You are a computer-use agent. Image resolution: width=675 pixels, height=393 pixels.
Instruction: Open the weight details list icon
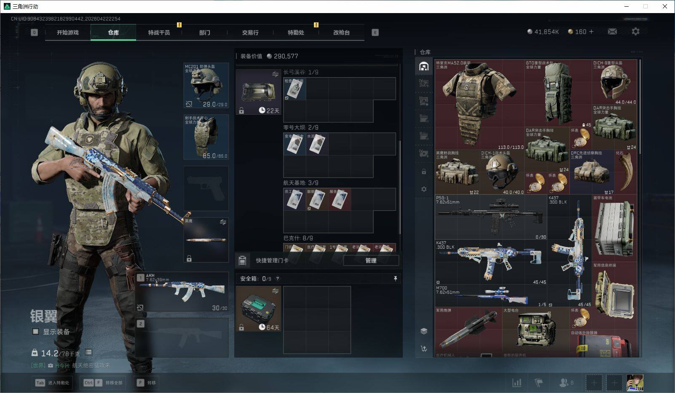pos(88,352)
